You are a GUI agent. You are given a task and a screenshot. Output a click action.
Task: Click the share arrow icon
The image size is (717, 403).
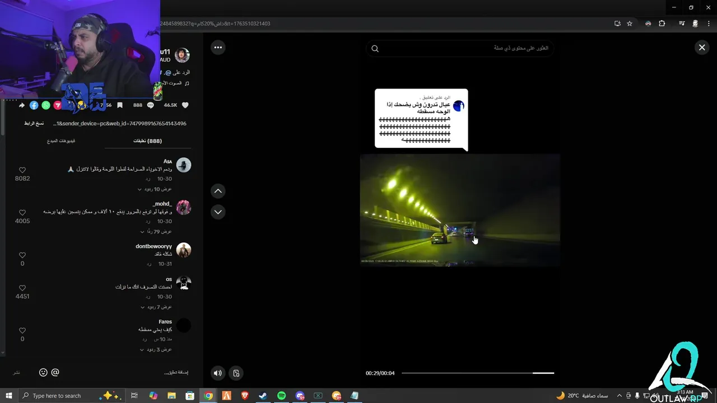[22, 105]
